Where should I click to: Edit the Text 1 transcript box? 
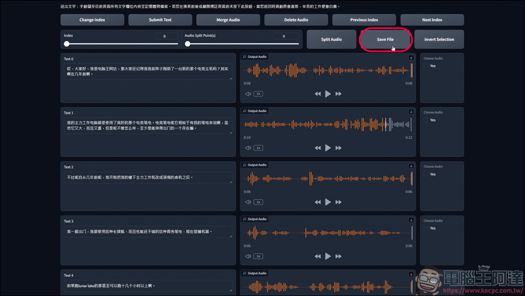tap(148, 126)
